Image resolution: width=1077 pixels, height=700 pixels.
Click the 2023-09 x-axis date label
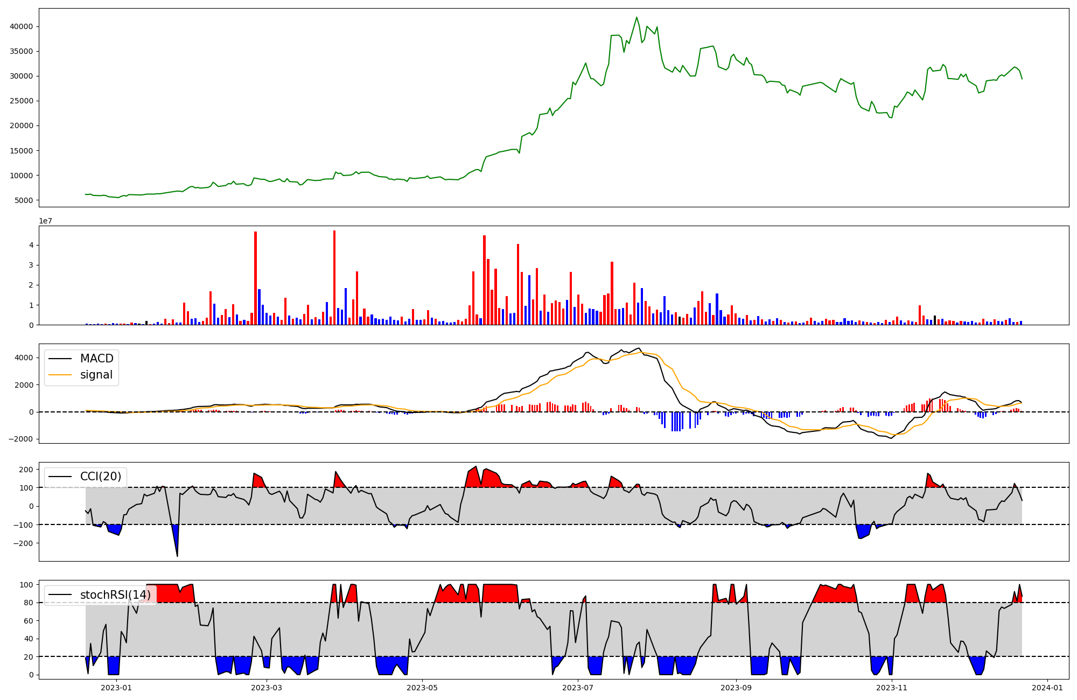(736, 688)
